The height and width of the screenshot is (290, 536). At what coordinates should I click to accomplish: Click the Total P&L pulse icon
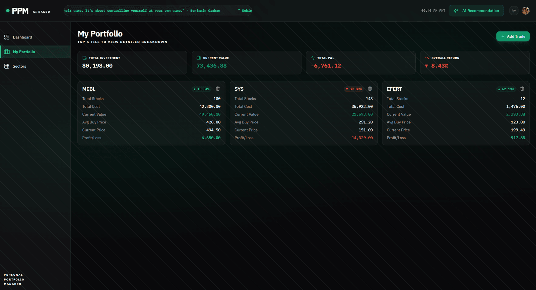[313, 58]
